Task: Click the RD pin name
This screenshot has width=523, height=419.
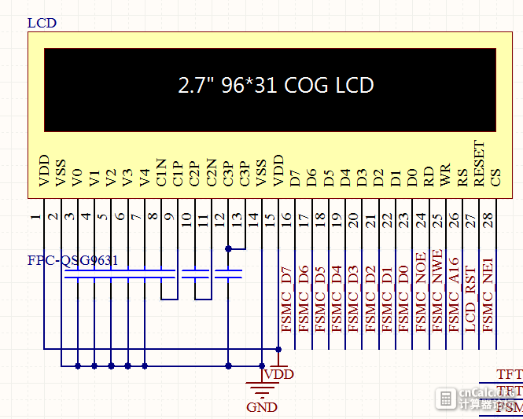Action: pos(429,176)
